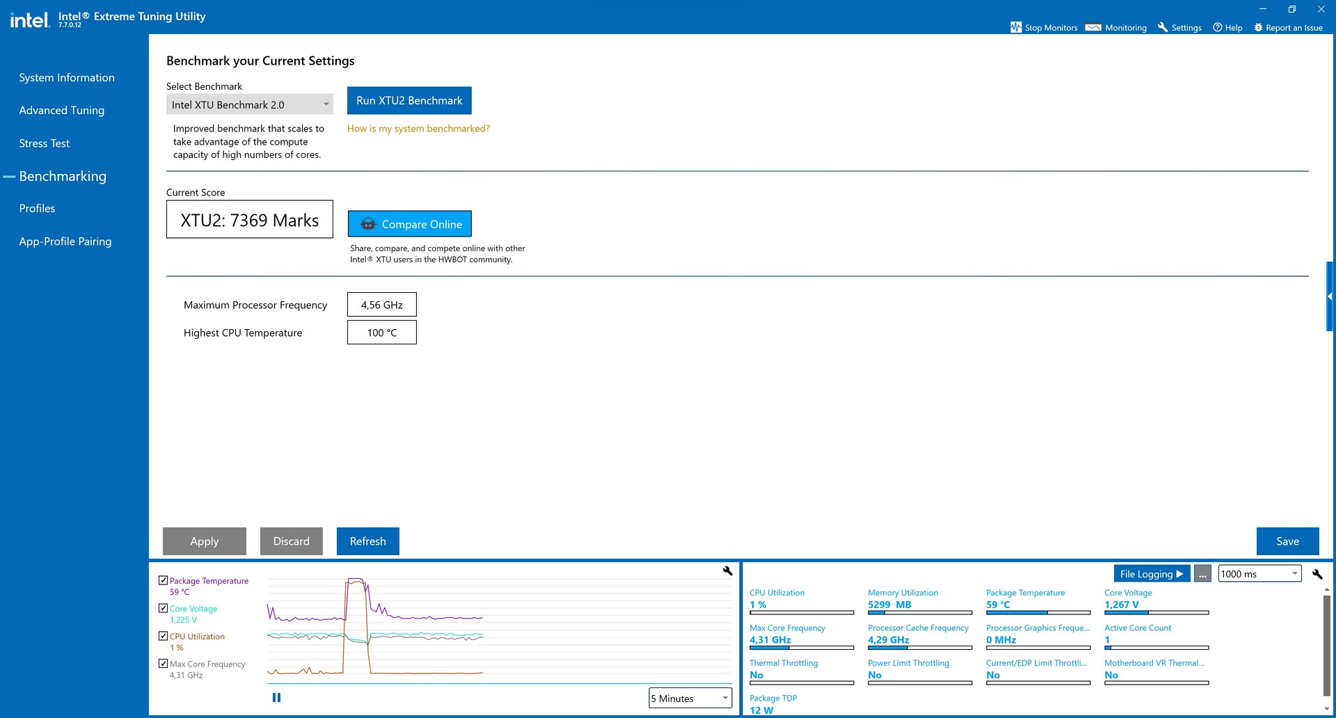This screenshot has height=718, width=1336.
Task: Click scrollbar down arrow in monitor panel
Action: [1326, 710]
